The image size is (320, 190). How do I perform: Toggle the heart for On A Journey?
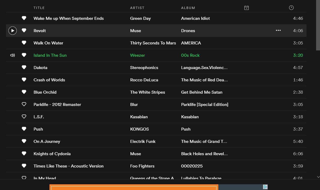tap(24, 141)
